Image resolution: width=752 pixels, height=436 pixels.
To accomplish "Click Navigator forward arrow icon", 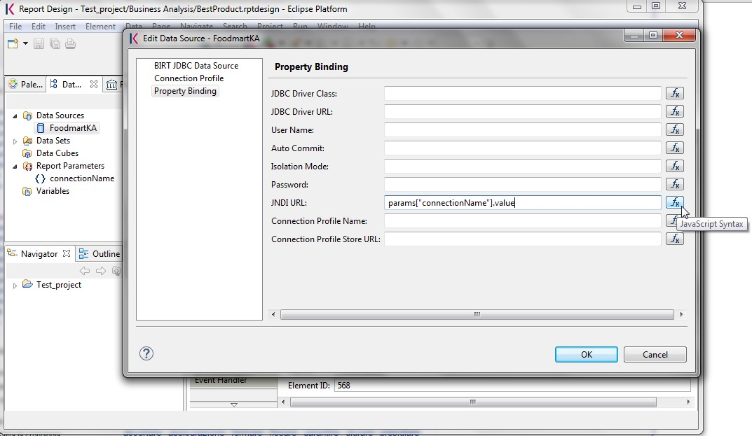I will pyautogui.click(x=101, y=271).
